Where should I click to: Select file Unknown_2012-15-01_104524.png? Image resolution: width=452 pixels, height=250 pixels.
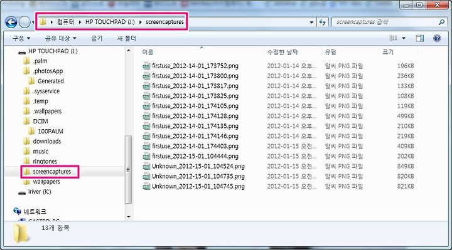point(198,166)
